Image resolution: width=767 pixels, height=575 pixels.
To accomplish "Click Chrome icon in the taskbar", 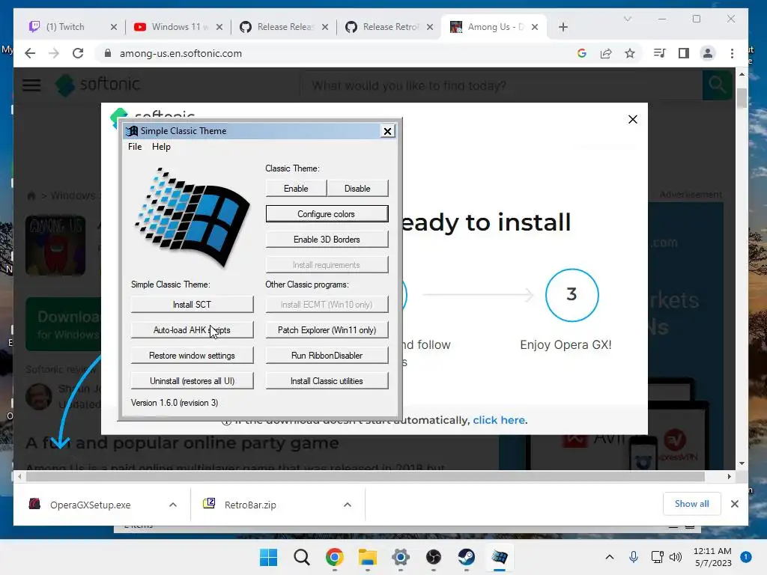I will point(335,557).
